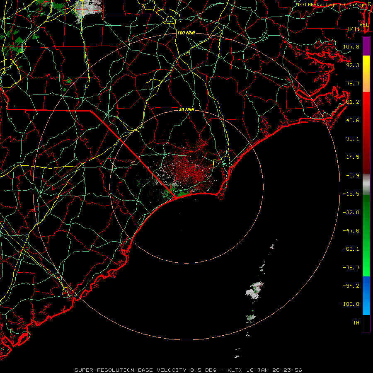
Task: Select the 30.1 legend value
Action: [353, 139]
